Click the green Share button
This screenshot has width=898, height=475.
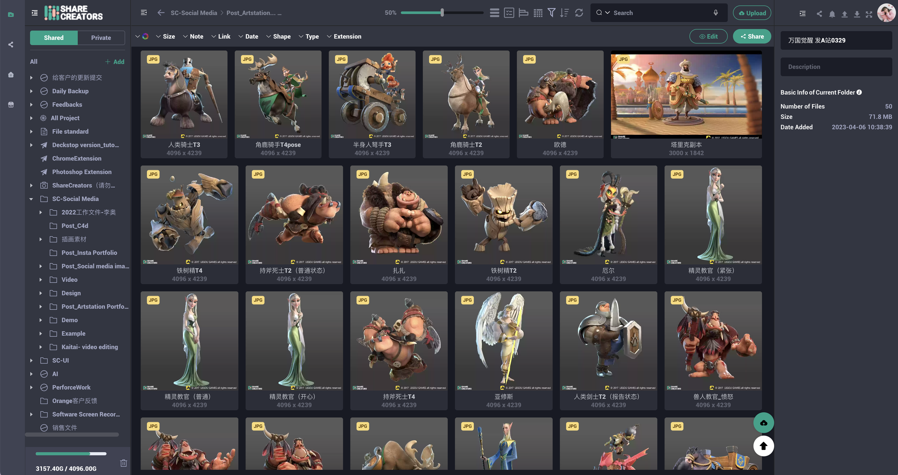pos(751,37)
